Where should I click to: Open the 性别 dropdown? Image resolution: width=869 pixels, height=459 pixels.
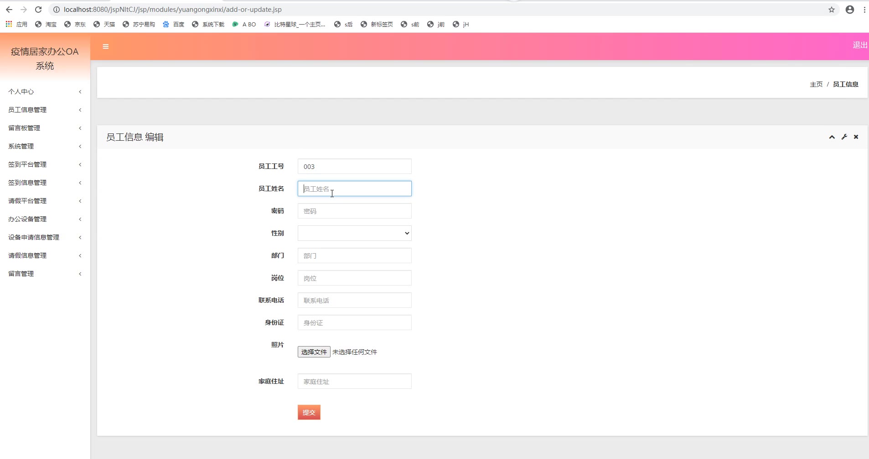355,233
